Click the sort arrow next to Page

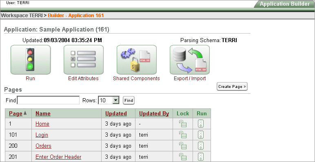25,113
